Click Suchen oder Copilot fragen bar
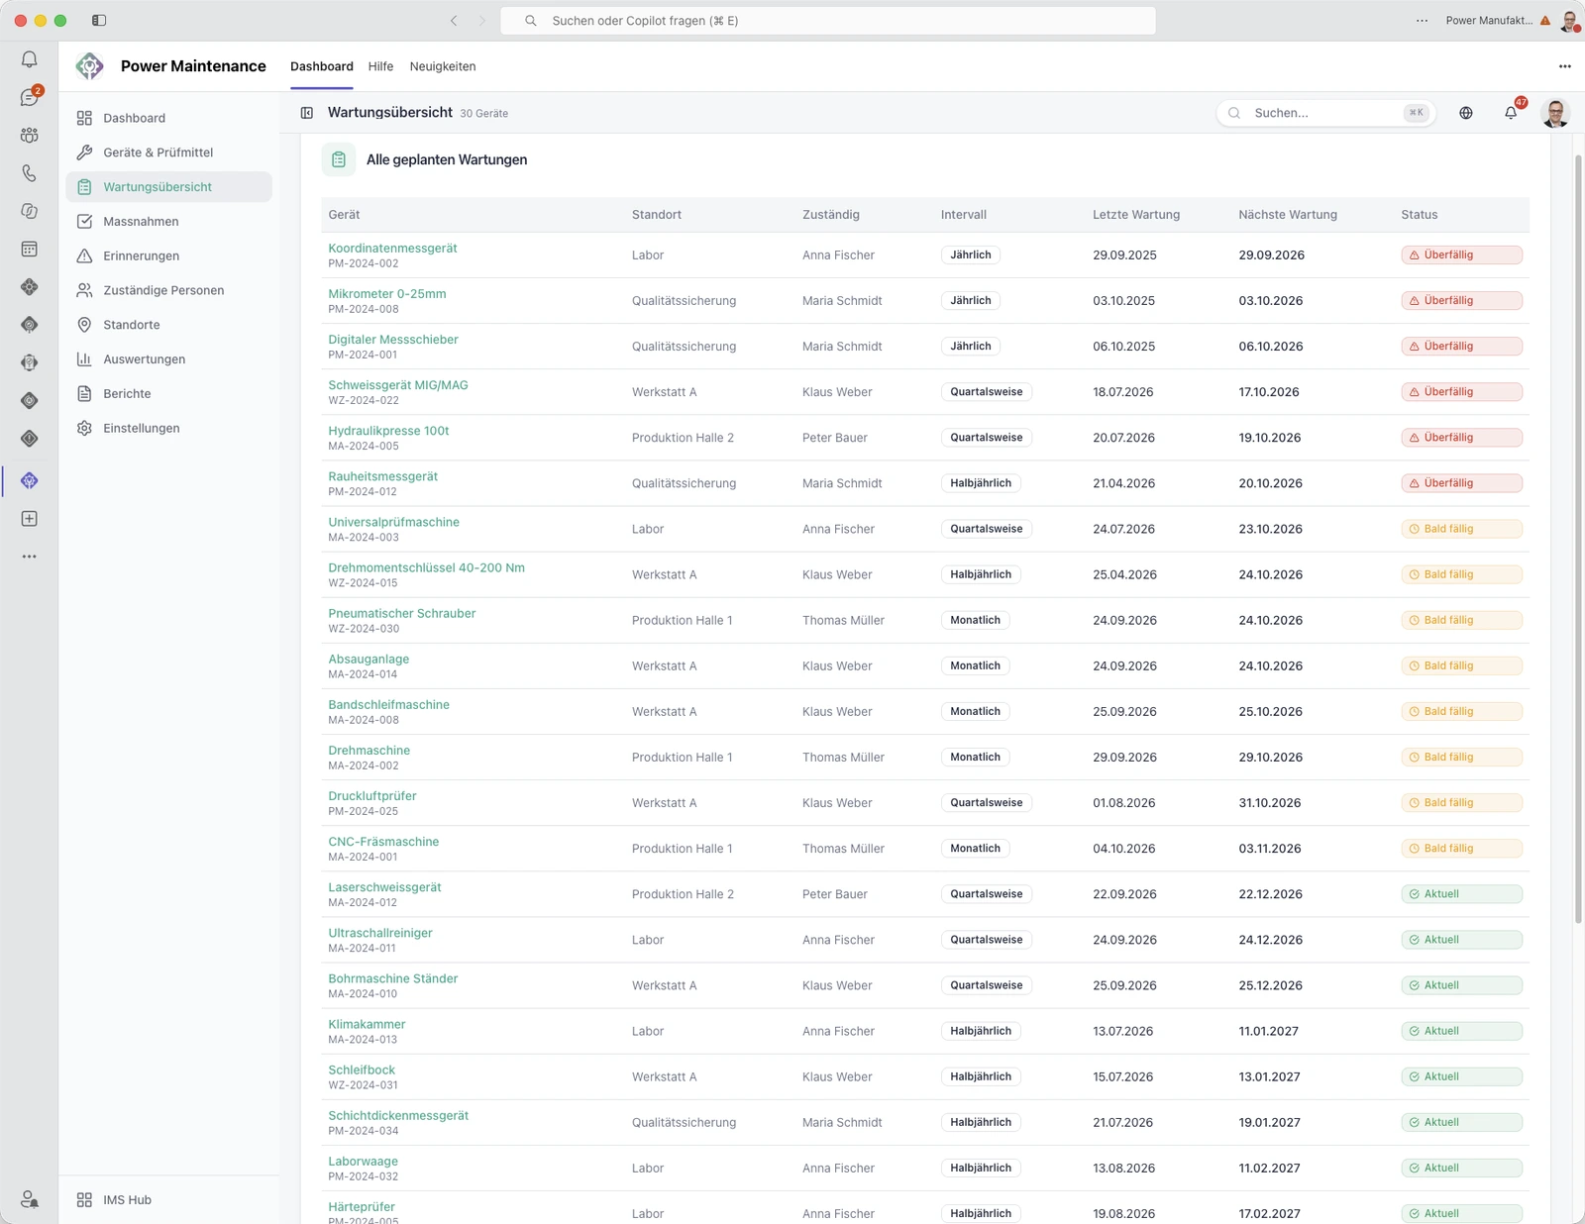Screen dimensions: 1585x1224 click(827, 21)
